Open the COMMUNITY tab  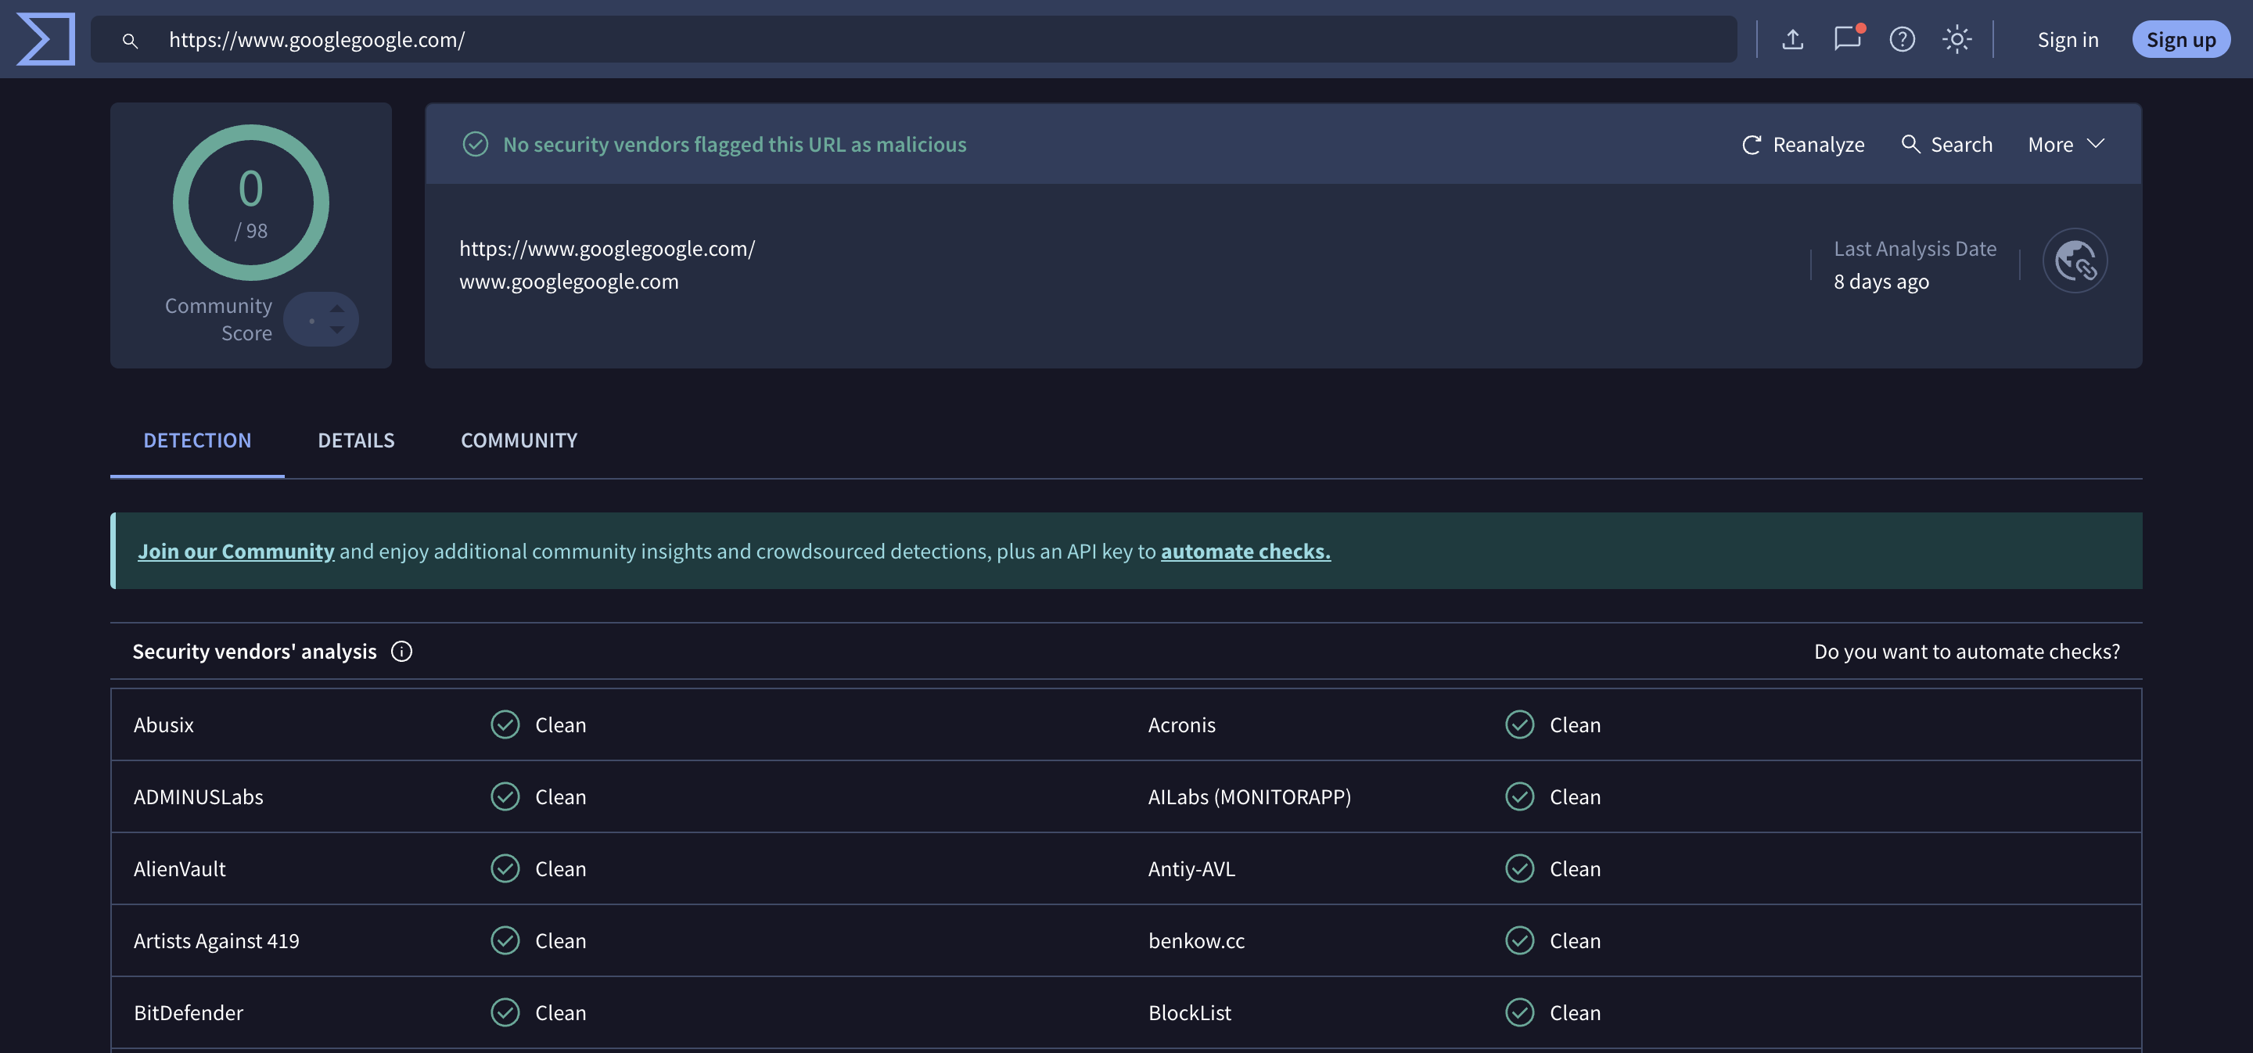point(519,440)
